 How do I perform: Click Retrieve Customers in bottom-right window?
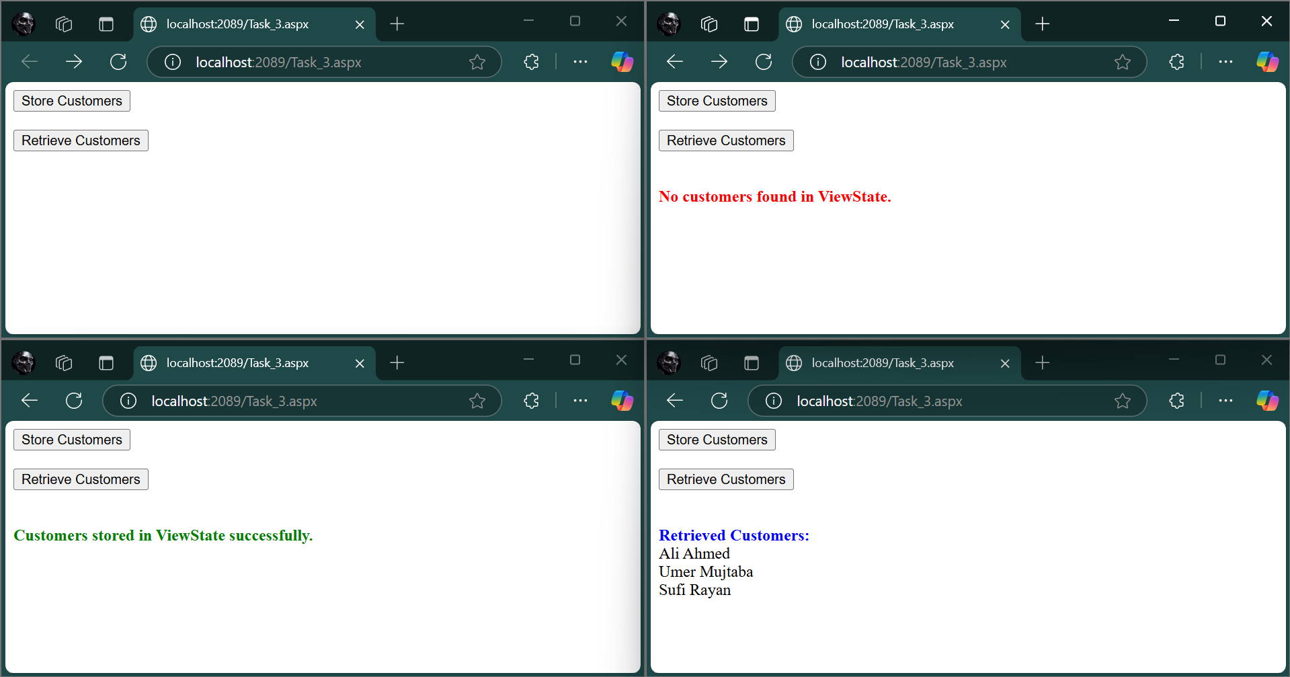click(x=726, y=479)
